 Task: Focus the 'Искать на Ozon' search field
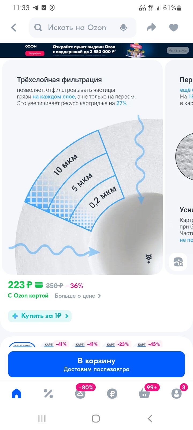coord(83,27)
